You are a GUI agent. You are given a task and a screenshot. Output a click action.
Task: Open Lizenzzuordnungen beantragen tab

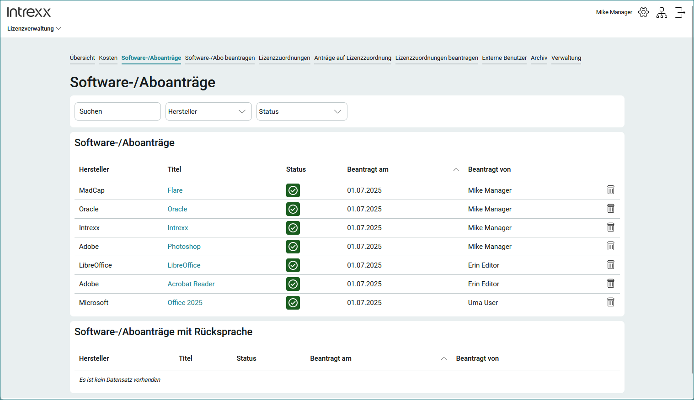(x=437, y=58)
